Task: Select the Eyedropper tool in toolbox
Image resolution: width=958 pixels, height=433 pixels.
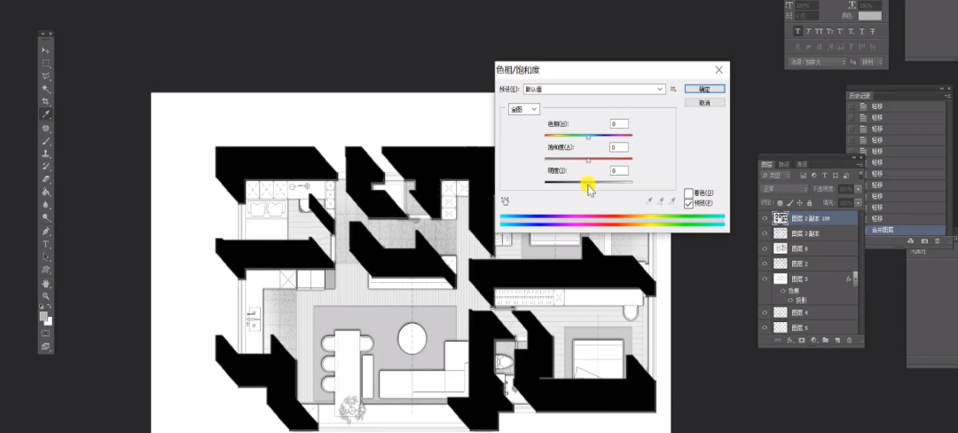Action: [x=46, y=114]
